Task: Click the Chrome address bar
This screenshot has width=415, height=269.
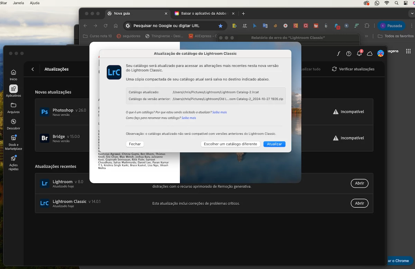Action: point(175,26)
